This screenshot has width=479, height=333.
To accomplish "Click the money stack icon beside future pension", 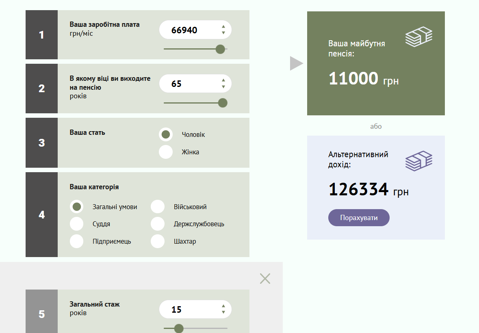I will pos(418,37).
